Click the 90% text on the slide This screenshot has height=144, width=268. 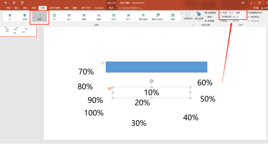coord(95,100)
